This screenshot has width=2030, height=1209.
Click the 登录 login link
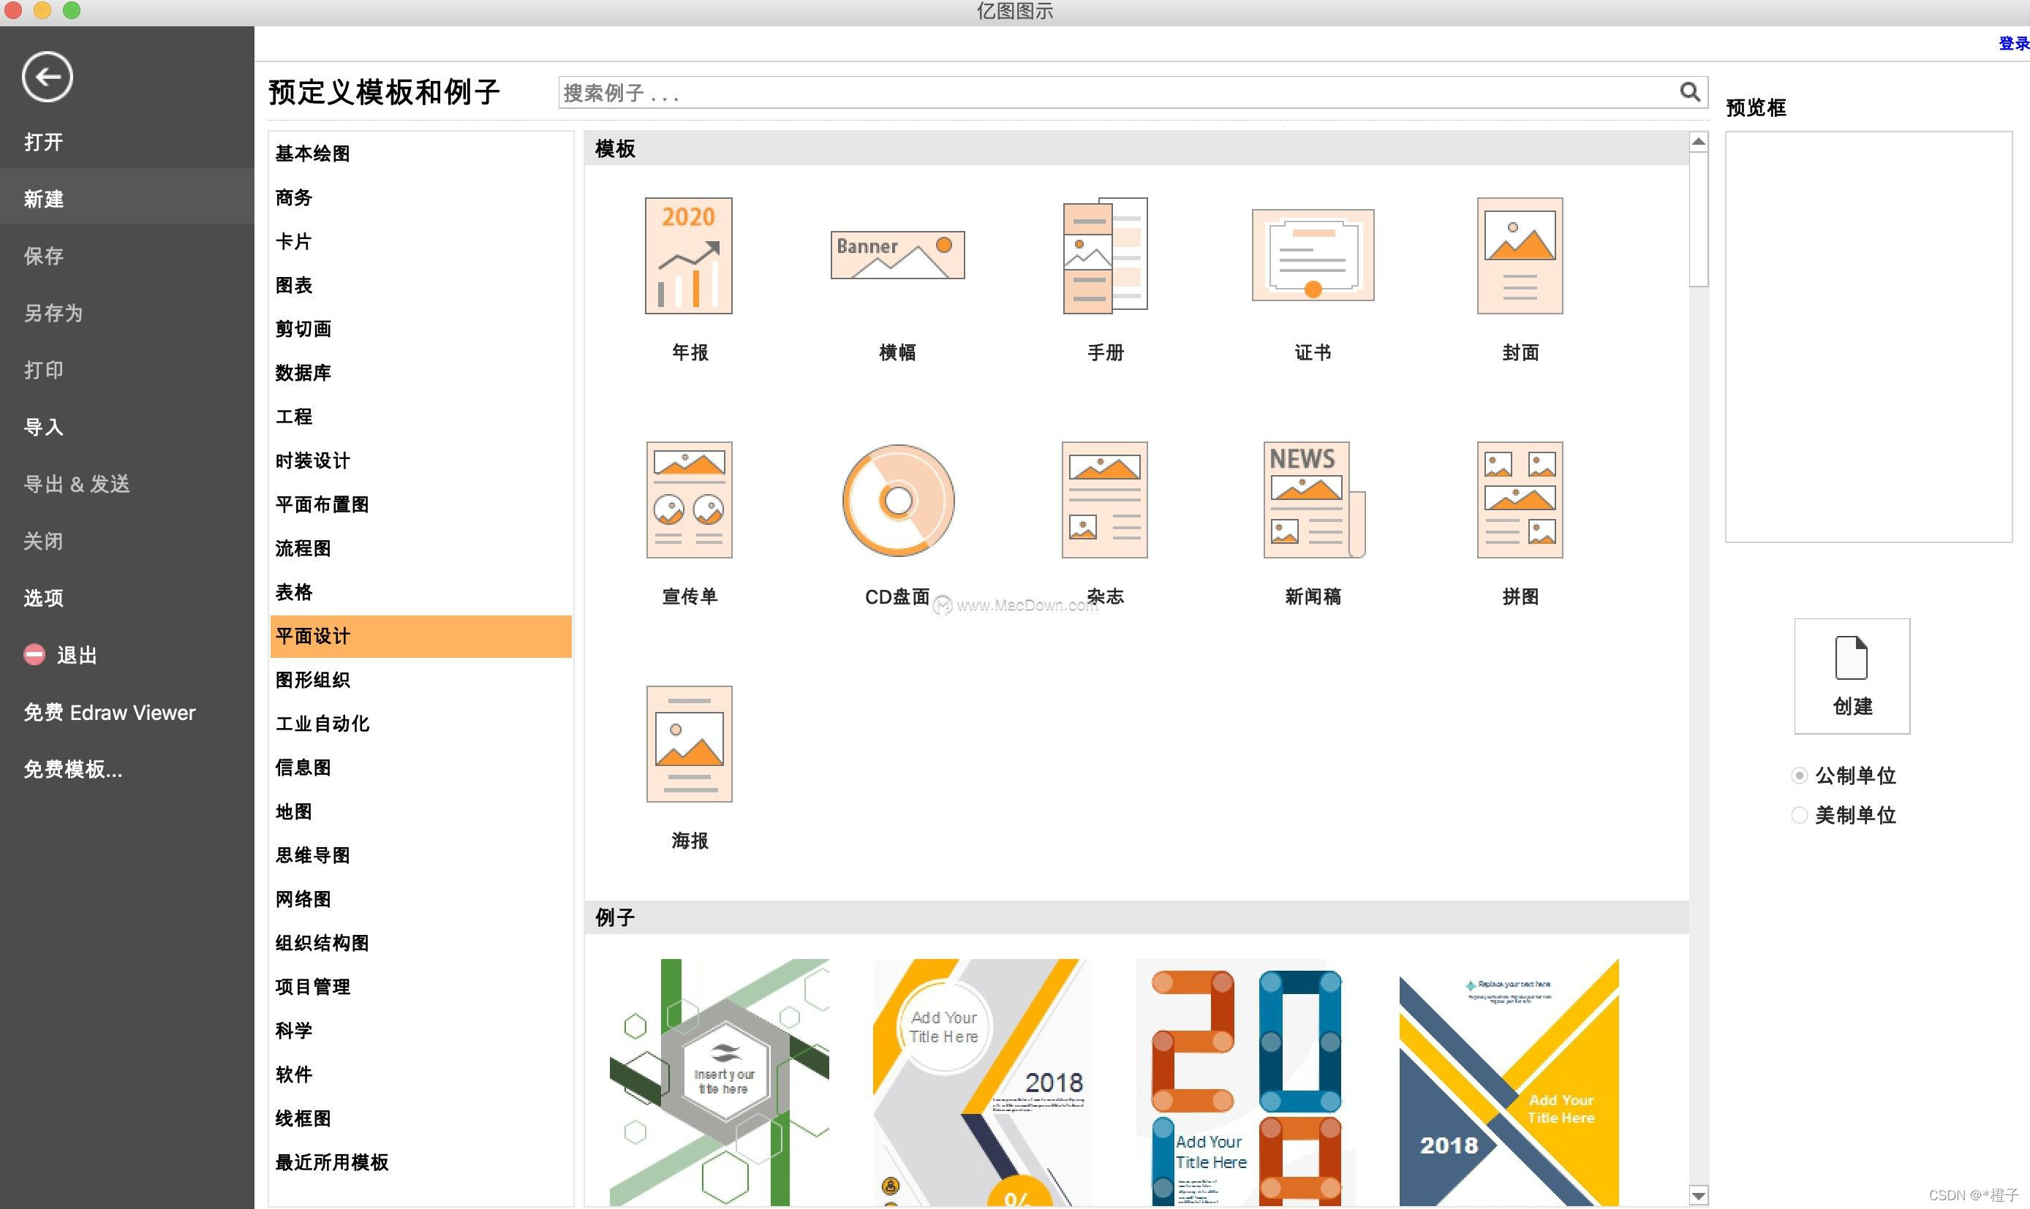2013,43
